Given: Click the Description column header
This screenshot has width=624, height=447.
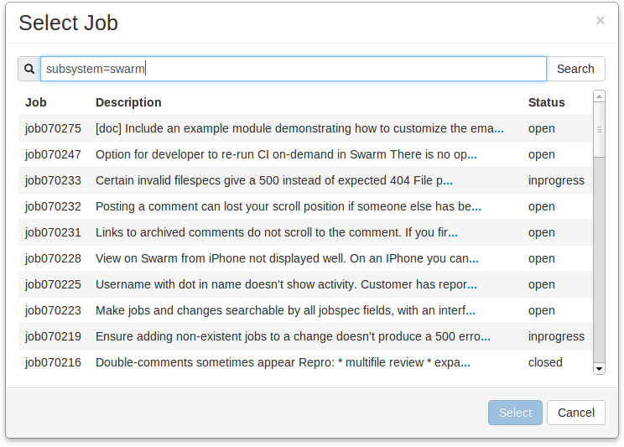Looking at the screenshot, I should click(x=128, y=102).
